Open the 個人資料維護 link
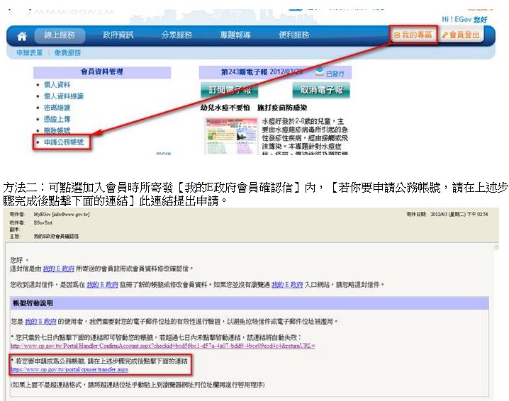Image resolution: width=509 pixels, height=401 pixels. click(64, 96)
